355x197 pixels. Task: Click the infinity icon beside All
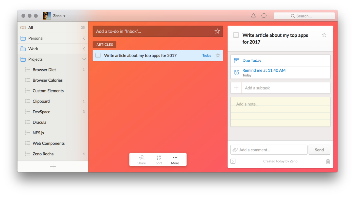coord(23,28)
